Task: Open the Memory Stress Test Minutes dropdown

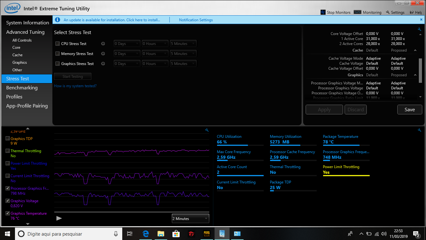Action: [183, 54]
